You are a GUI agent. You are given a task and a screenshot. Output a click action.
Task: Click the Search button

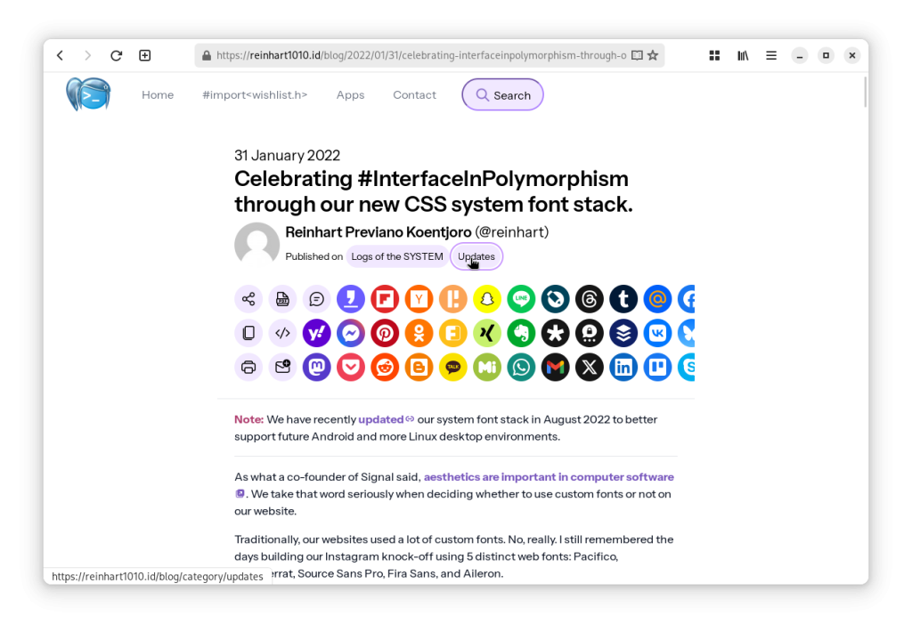click(502, 95)
